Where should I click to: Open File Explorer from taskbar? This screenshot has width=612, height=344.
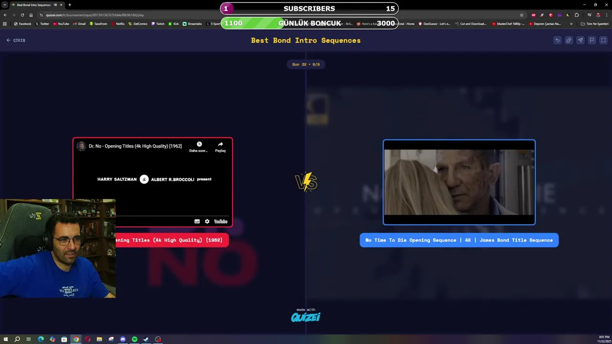click(x=99, y=339)
